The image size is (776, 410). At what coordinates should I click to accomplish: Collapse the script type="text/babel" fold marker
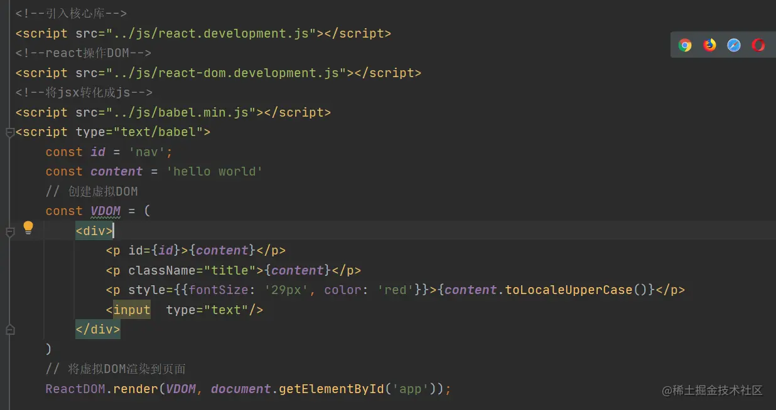[9, 132]
